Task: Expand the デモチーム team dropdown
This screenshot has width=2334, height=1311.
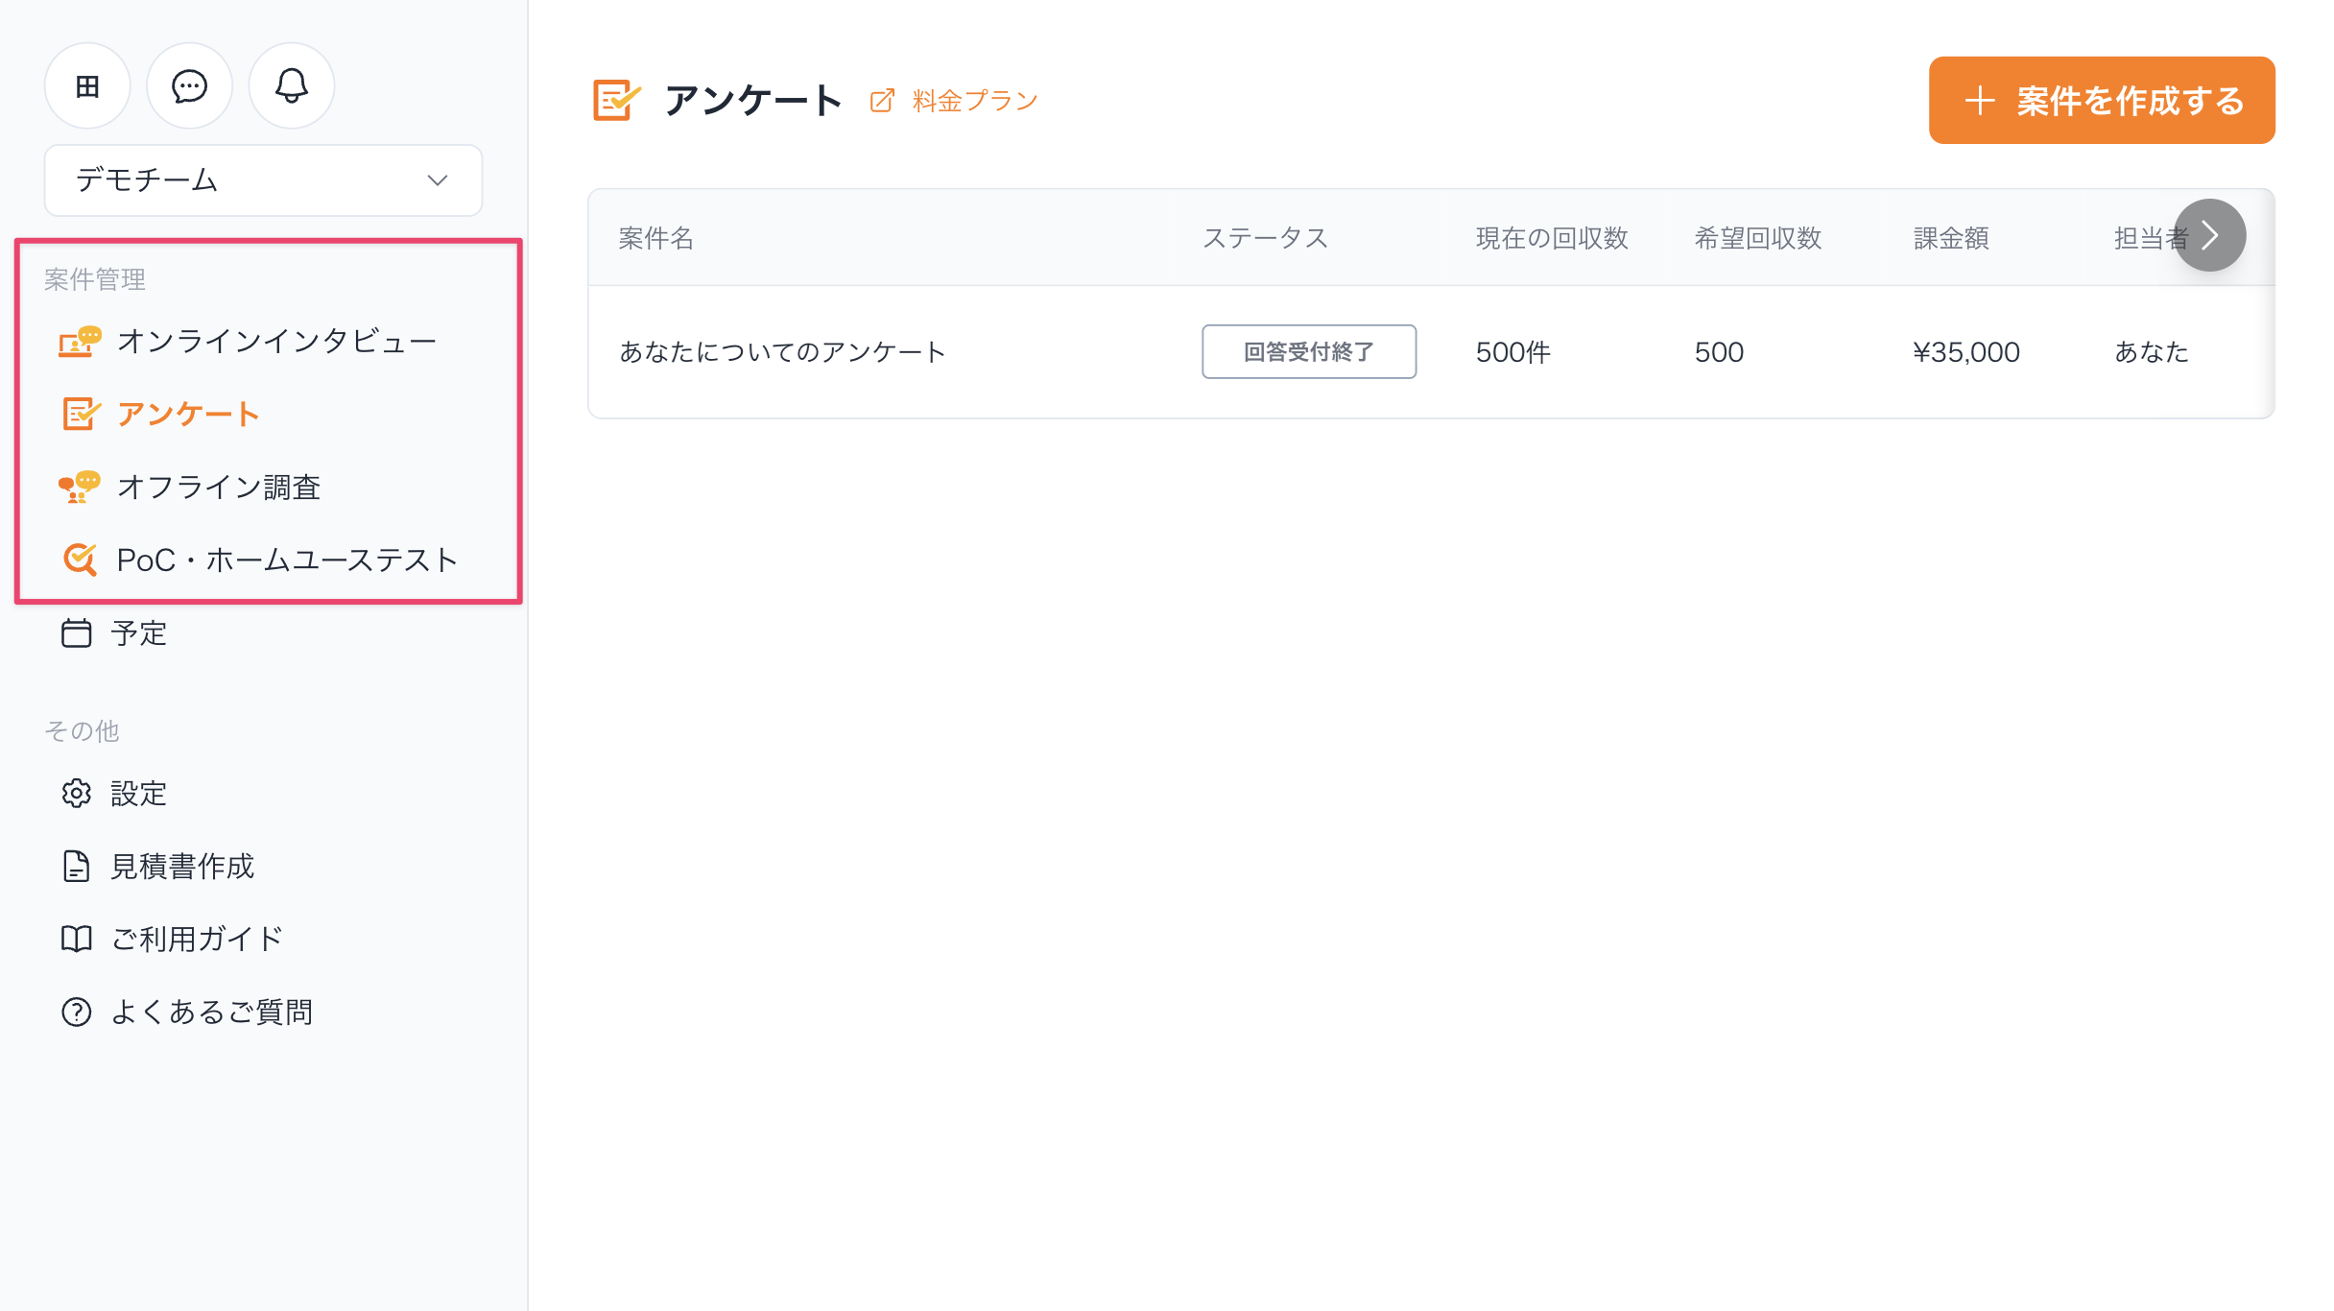Action: point(263,180)
